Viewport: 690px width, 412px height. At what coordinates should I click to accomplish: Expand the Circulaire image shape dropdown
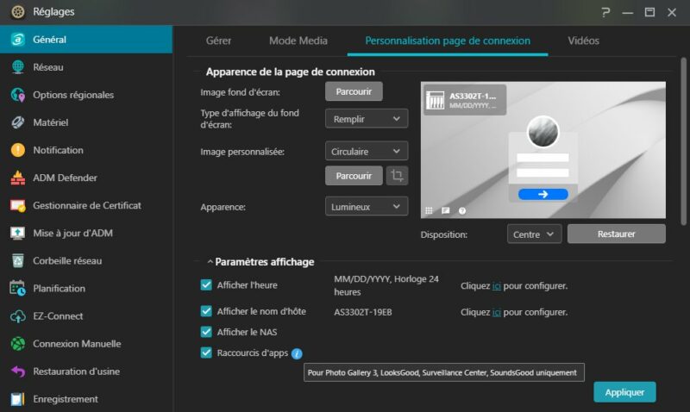(367, 152)
